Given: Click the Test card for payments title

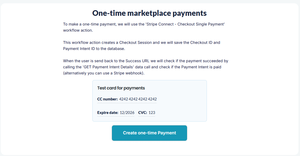Looking at the screenshot, I should [121, 88].
